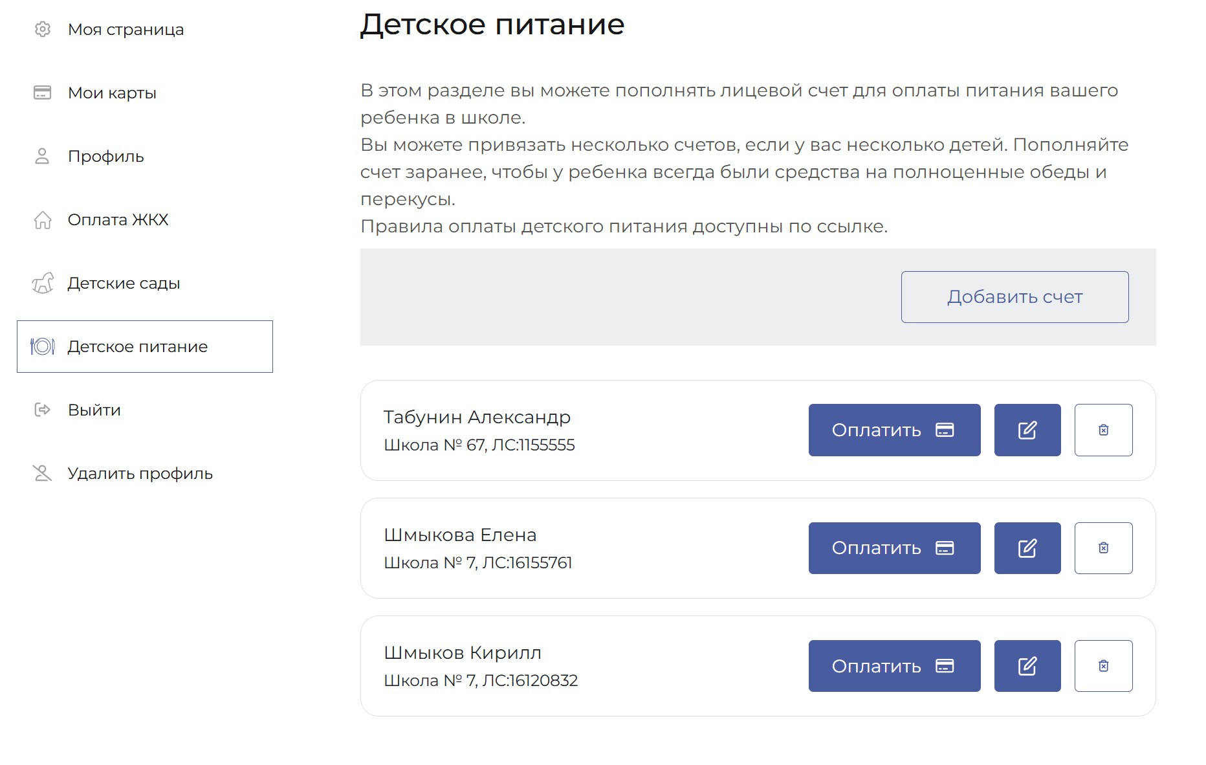Open the Мои карты section

coord(112,93)
